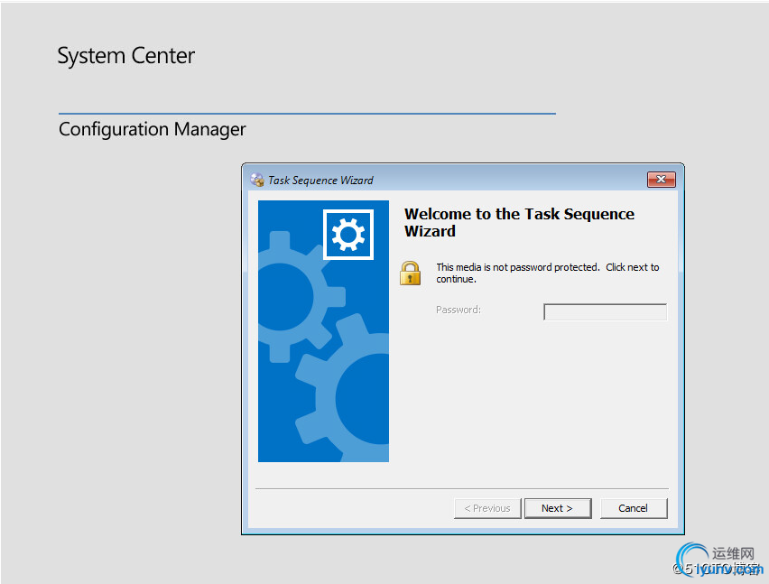Click the 'Task Sequence Wizard' title bar text
Viewport: 769px width, 584px height.
click(320, 181)
